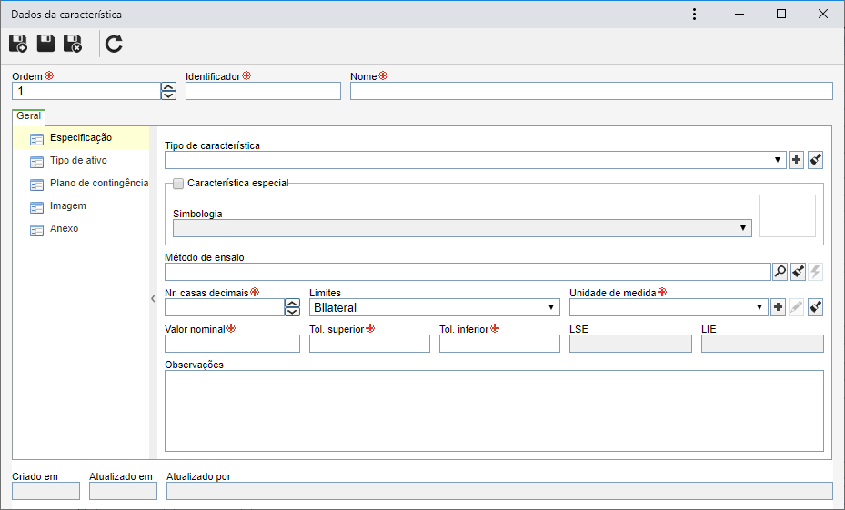This screenshot has width=845, height=510.
Task: Open the Limites dropdown showing Bilateral
Action: click(x=435, y=307)
